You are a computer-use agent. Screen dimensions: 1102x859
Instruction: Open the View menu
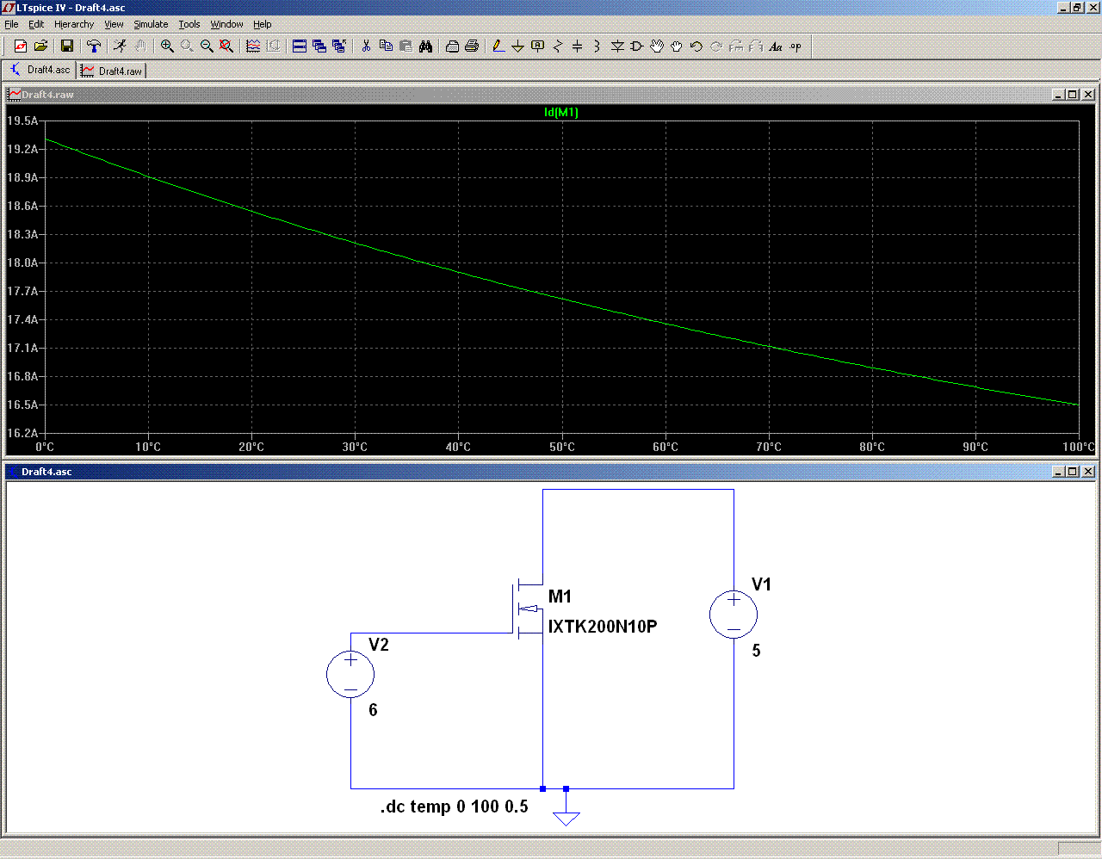[115, 24]
